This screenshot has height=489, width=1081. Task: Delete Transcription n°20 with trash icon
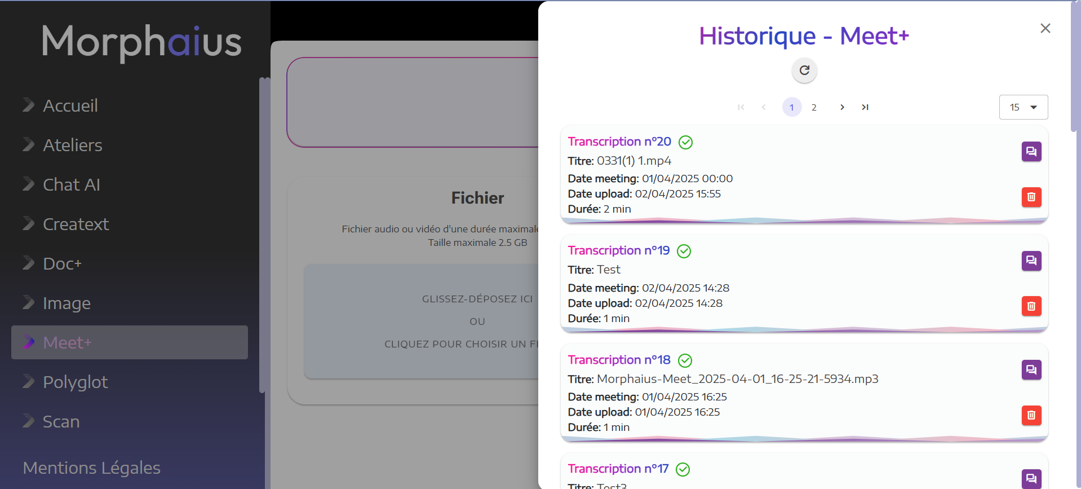[x=1031, y=197]
